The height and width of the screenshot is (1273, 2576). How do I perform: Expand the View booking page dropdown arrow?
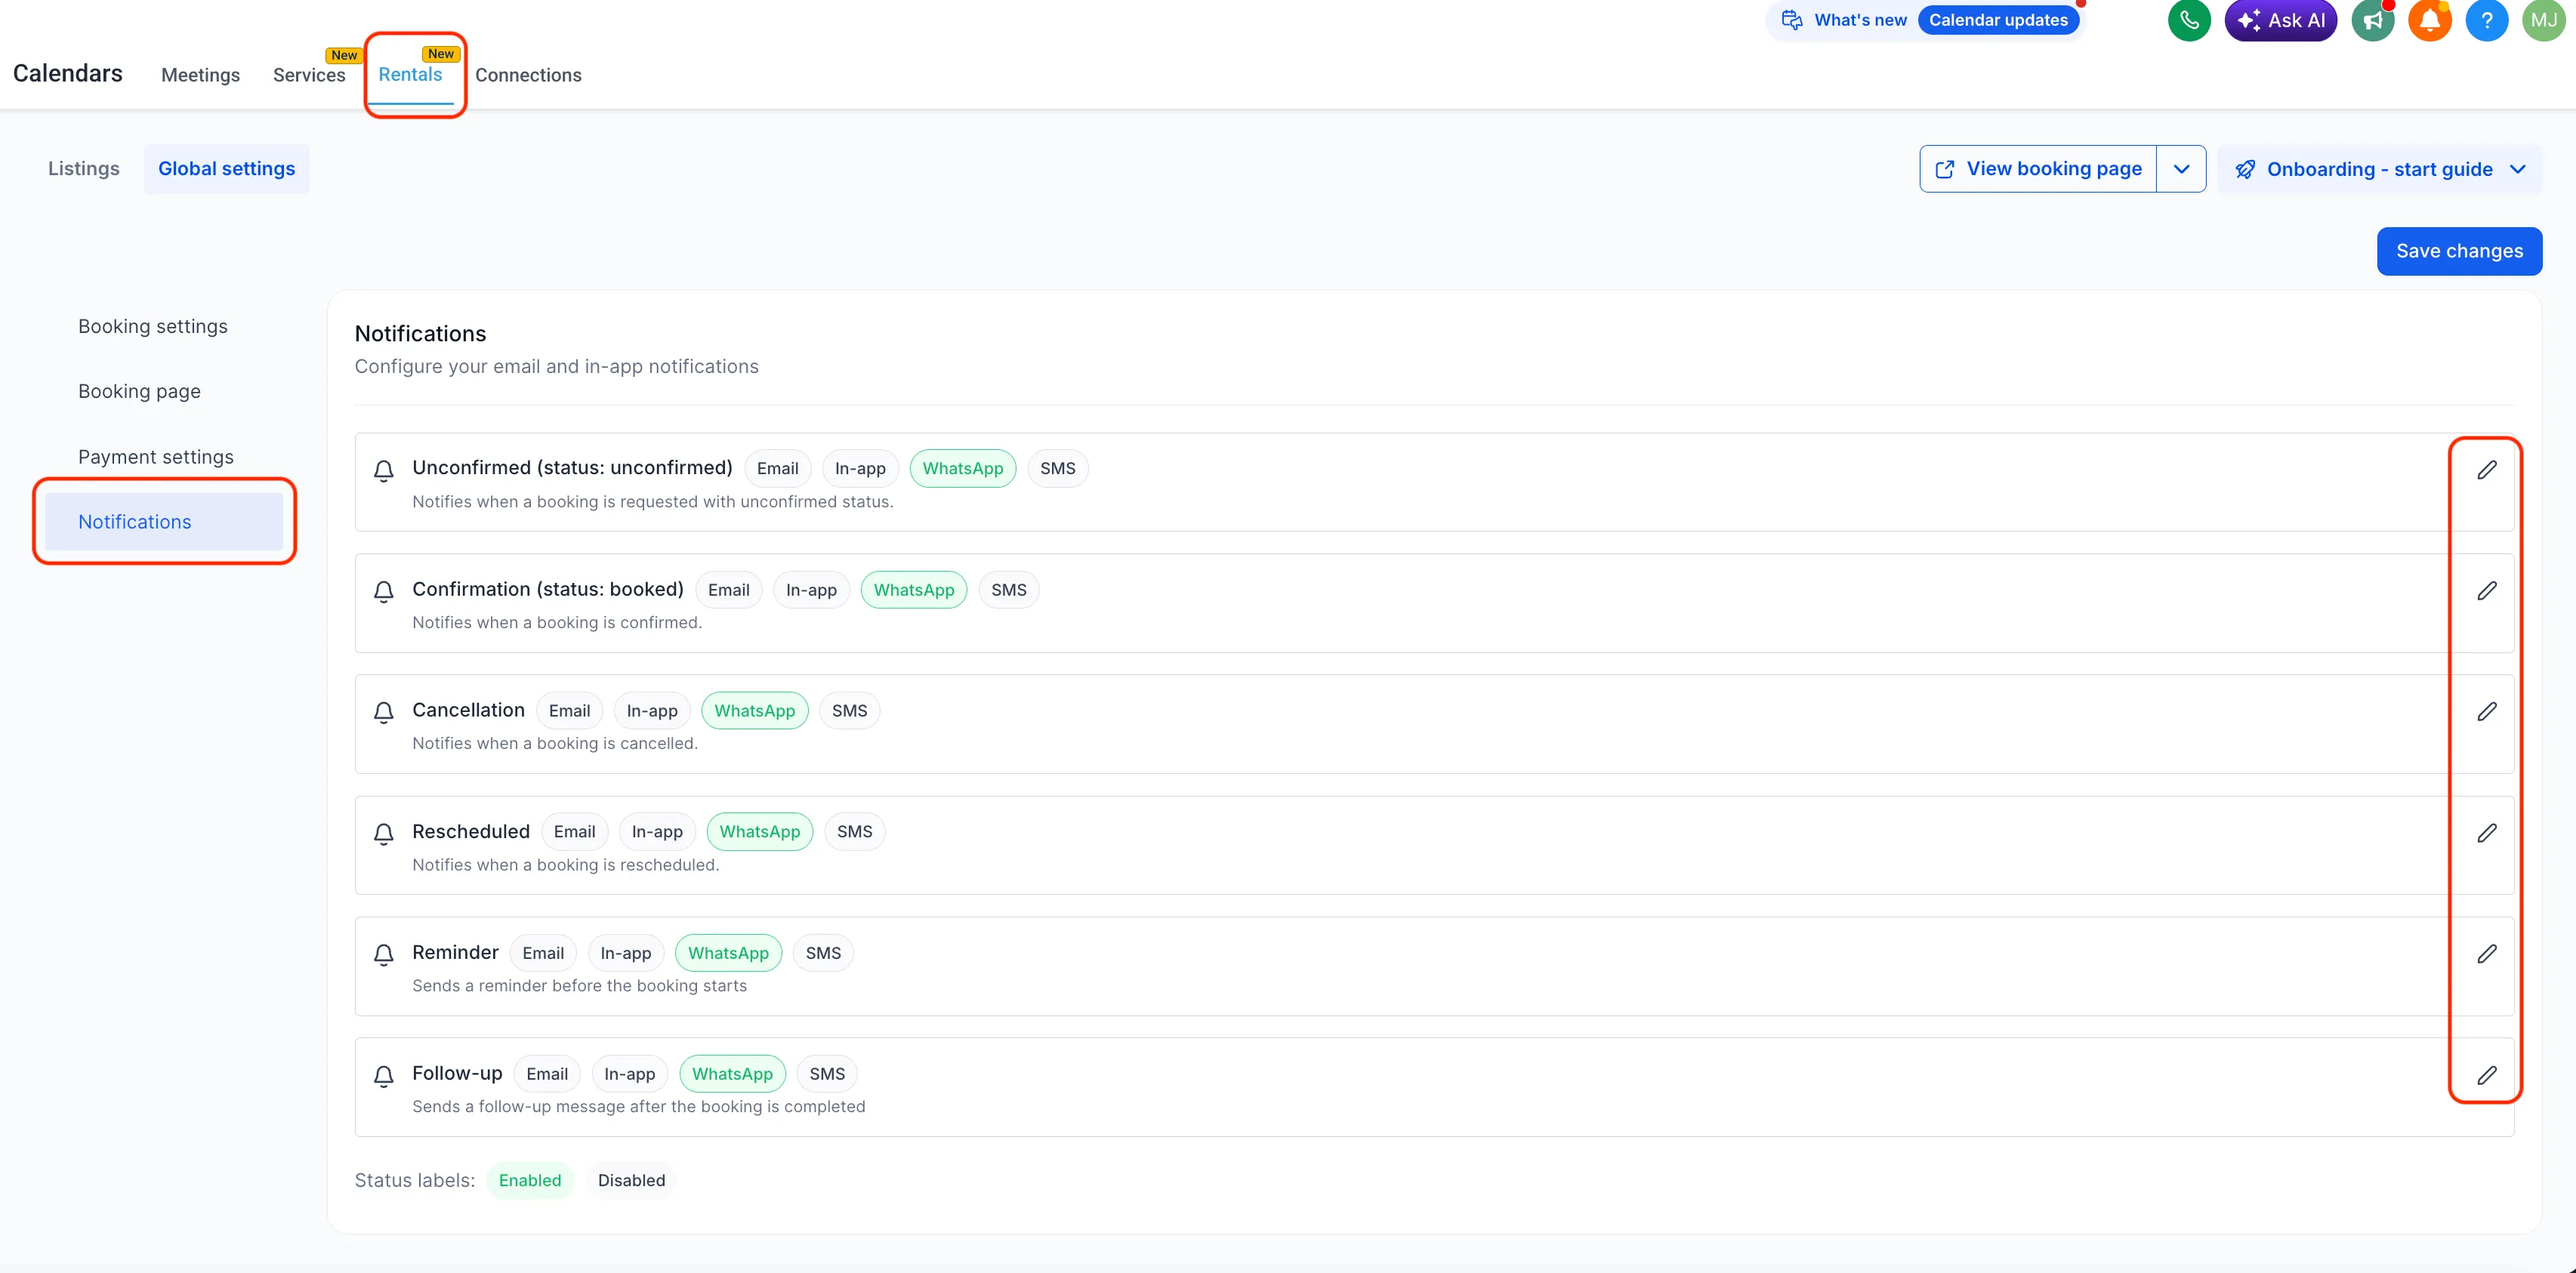click(x=2181, y=169)
